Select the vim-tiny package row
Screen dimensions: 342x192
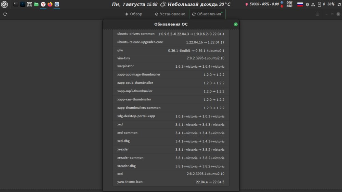171,58
